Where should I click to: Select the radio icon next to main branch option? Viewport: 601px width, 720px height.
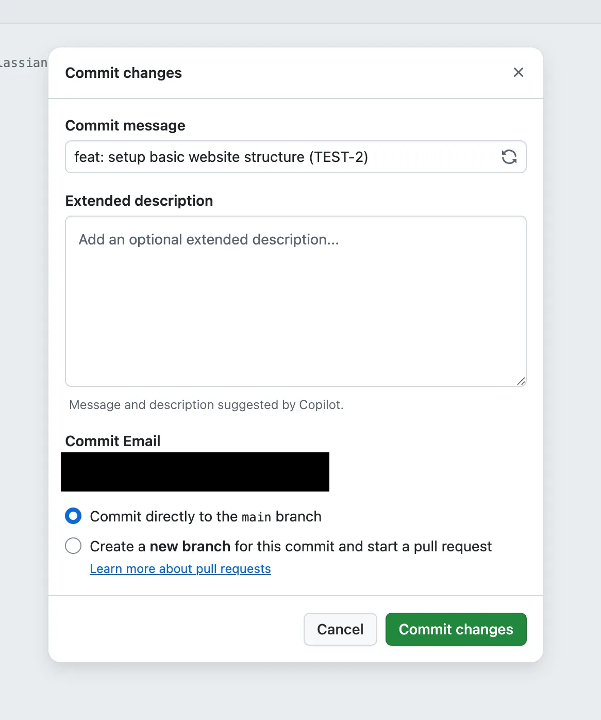[x=73, y=516]
